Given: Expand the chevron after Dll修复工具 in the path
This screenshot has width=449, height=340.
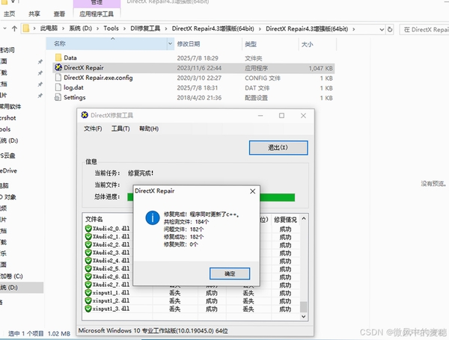Looking at the screenshot, I should (166, 28).
